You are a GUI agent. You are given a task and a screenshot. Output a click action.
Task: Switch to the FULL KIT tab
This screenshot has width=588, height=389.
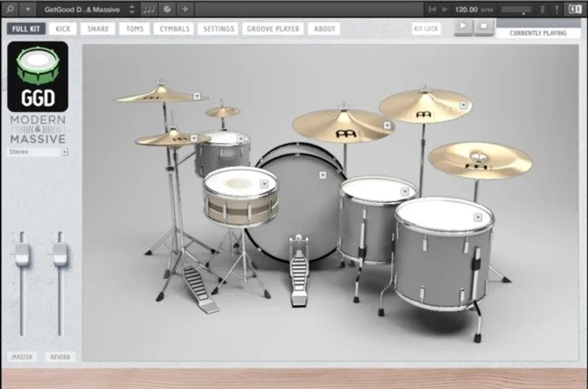(x=26, y=29)
